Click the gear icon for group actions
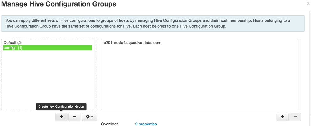This screenshot has height=126, width=311. click(87, 117)
